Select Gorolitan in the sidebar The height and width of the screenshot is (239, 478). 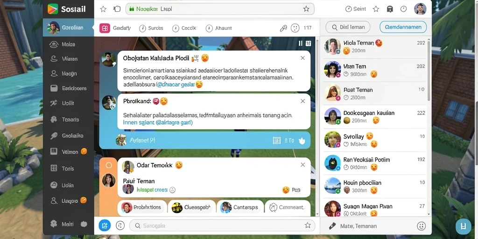[68, 28]
